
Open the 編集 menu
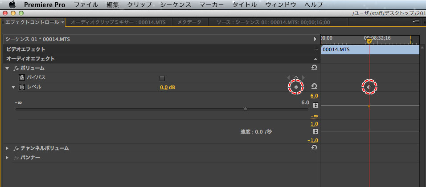(113, 4)
